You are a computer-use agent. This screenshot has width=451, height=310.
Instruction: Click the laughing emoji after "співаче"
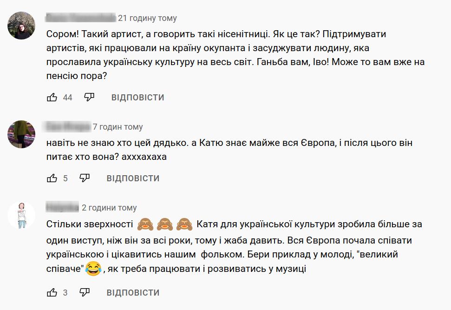tap(93, 269)
